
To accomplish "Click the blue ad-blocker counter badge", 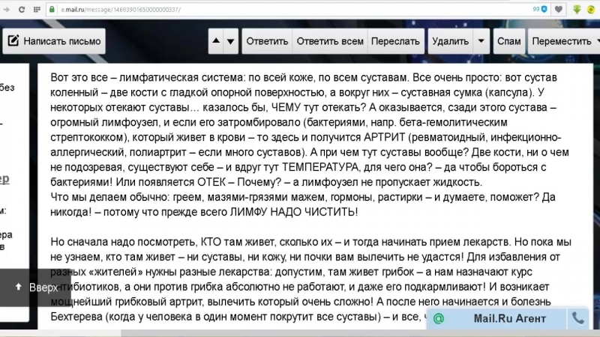I will pyautogui.click(x=540, y=9).
